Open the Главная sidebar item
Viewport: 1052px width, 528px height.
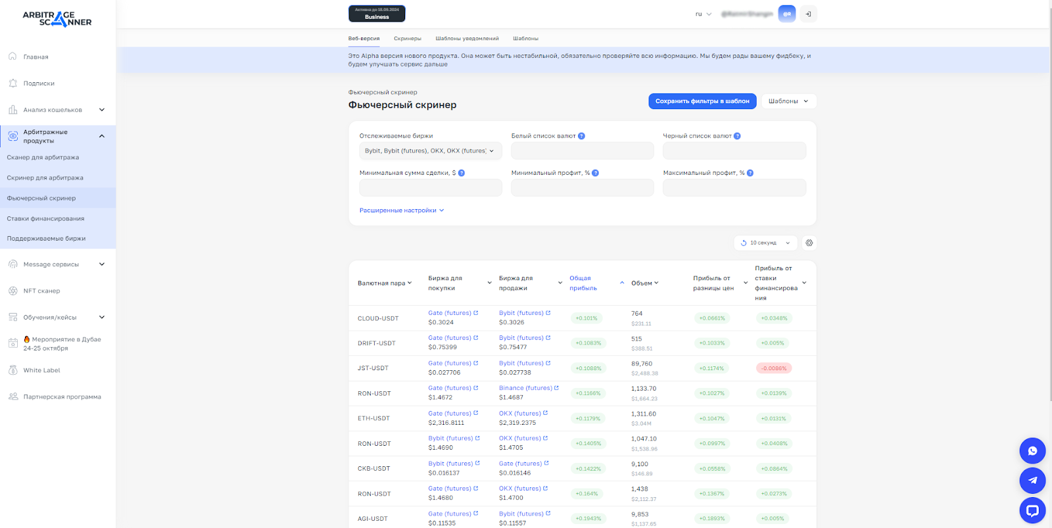tap(36, 57)
